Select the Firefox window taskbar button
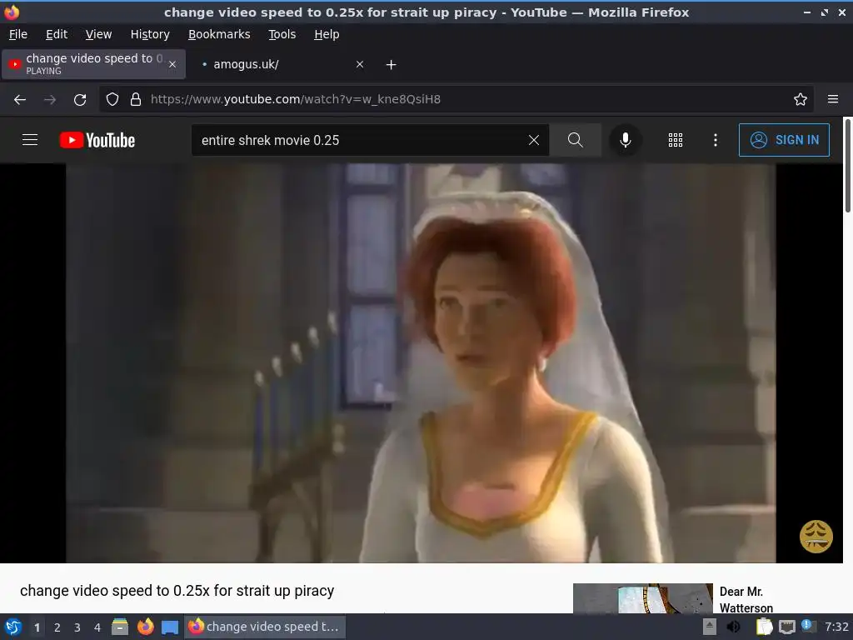The width and height of the screenshot is (853, 640). 264,627
